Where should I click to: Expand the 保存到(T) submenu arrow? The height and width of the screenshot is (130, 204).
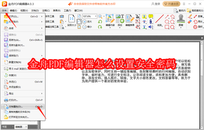(x=42, y=55)
